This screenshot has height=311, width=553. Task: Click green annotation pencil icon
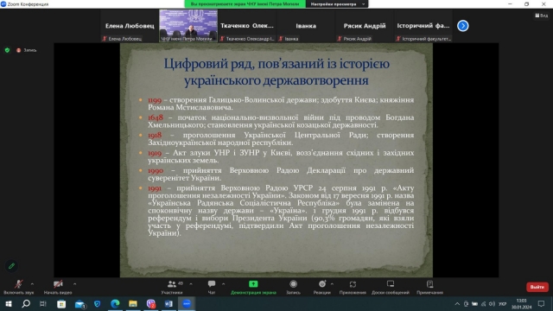(x=11, y=266)
